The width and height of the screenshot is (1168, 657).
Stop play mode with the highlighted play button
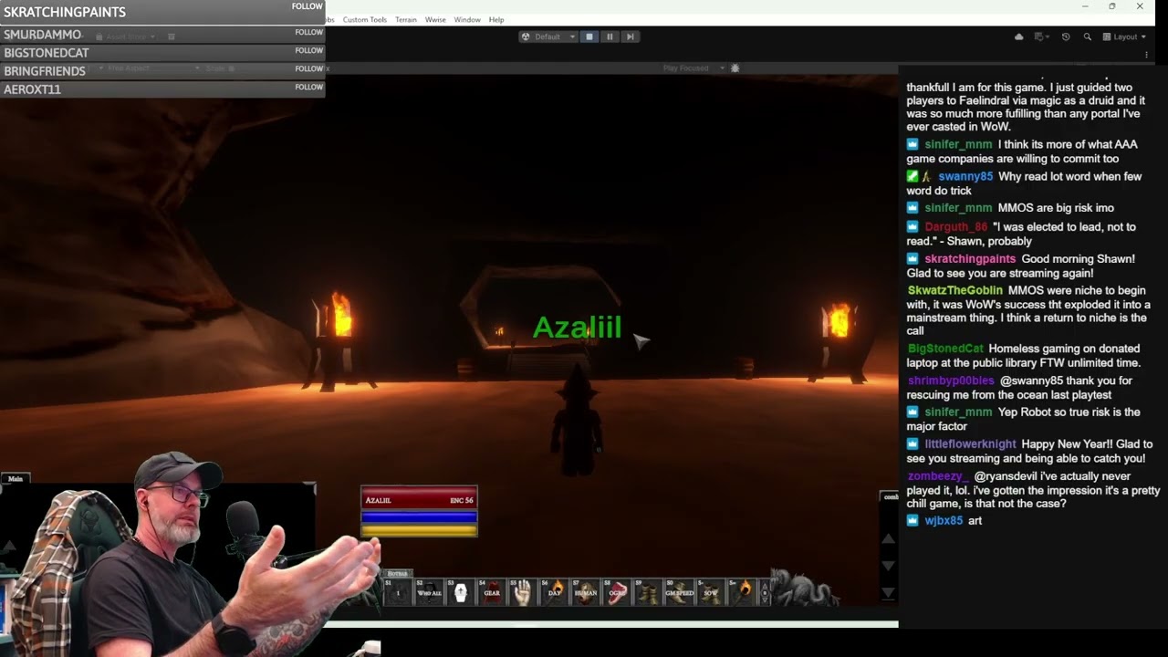coord(589,36)
